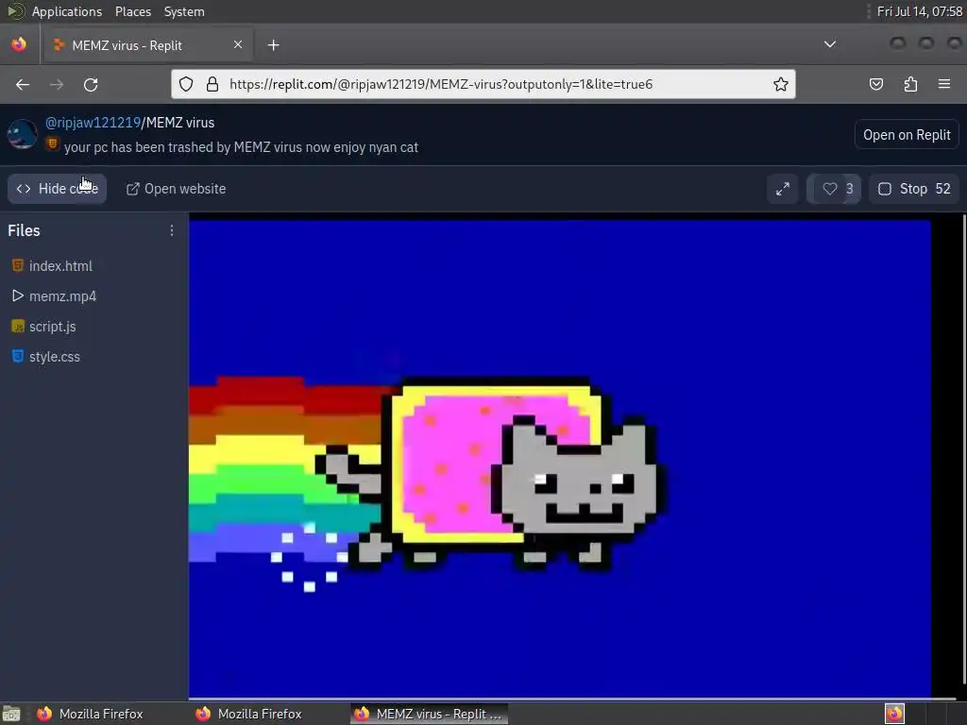Viewport: 967px width, 725px height.
Task: Open the Applications menu
Action: tap(67, 11)
